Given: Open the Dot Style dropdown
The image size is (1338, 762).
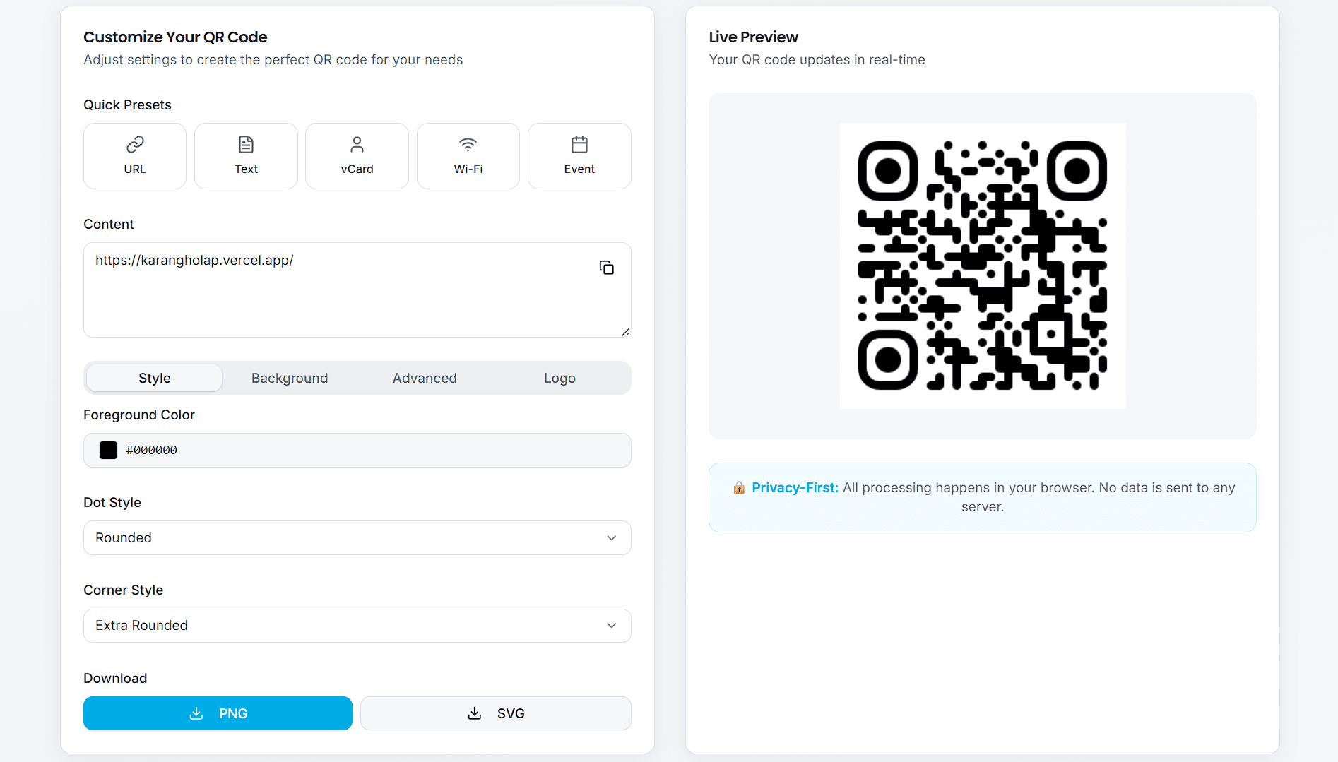Looking at the screenshot, I should (357, 537).
